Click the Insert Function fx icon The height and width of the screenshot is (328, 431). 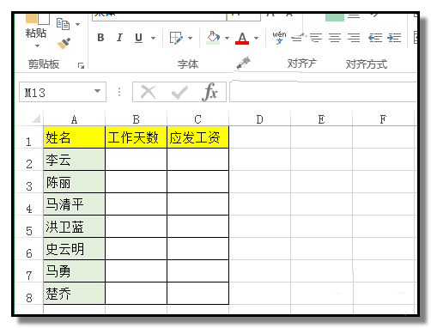pyautogui.click(x=209, y=92)
